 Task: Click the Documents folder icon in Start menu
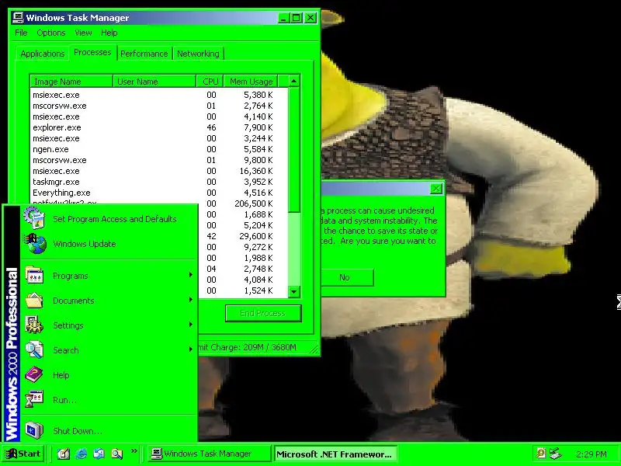point(34,300)
